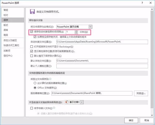The image size is (155, 125).
Task: Click the 文档管理服务器文件的脱机编辑选项 header
Action: click(47, 73)
